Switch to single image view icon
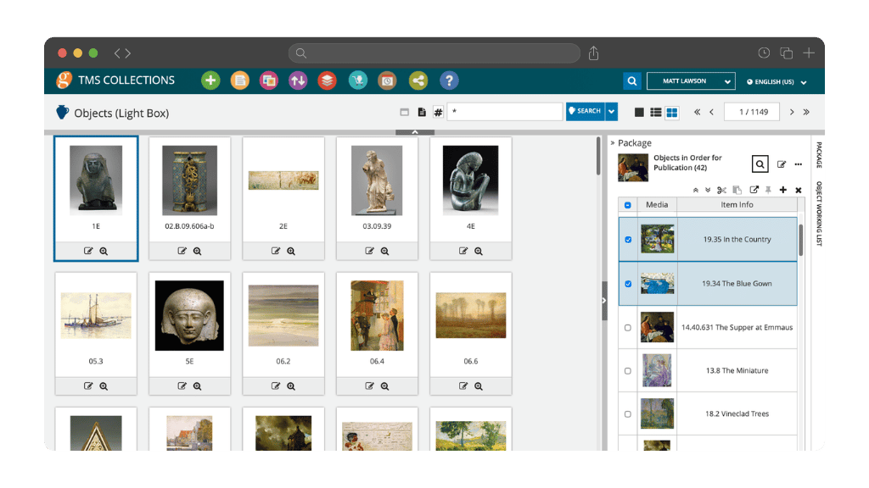The image size is (869, 488). pos(639,113)
